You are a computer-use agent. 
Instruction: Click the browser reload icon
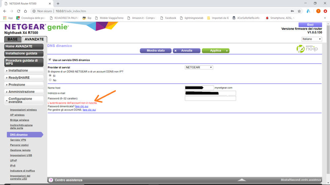coord(18,11)
